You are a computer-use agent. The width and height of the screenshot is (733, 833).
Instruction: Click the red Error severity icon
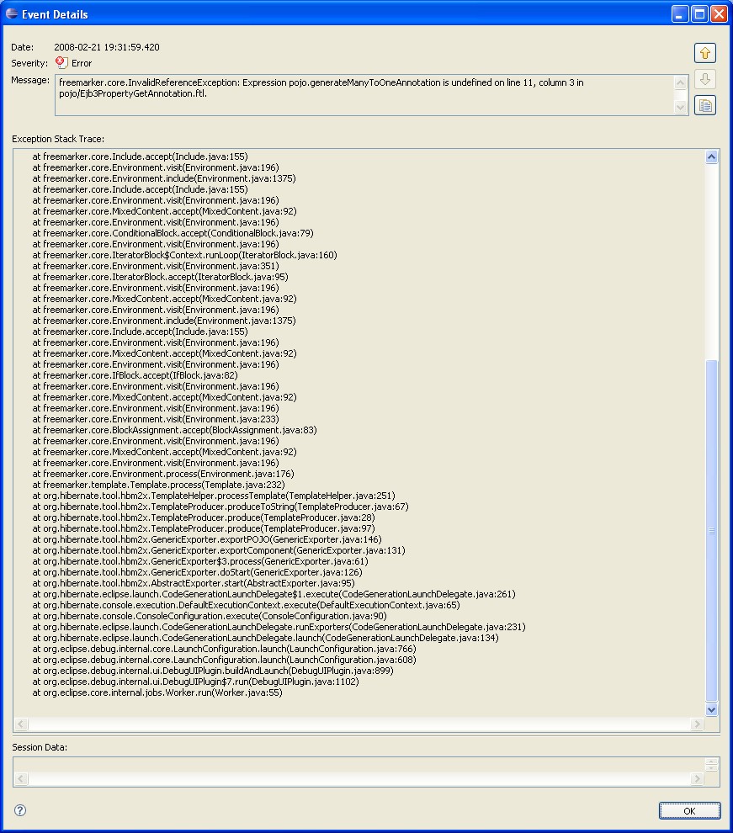(x=61, y=63)
